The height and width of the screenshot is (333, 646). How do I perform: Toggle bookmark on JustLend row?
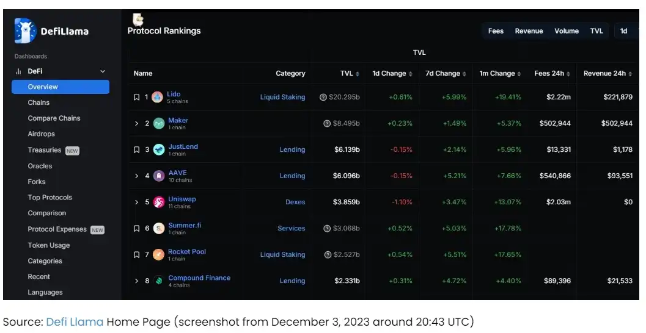click(137, 149)
